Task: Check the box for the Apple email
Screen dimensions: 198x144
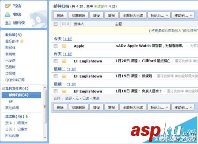Action: click(55, 46)
